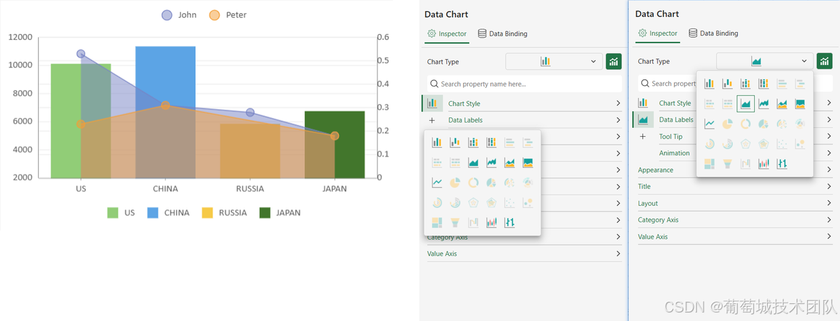The image size is (840, 321).
Task: Toggle John series in chart legend
Action: tap(179, 14)
